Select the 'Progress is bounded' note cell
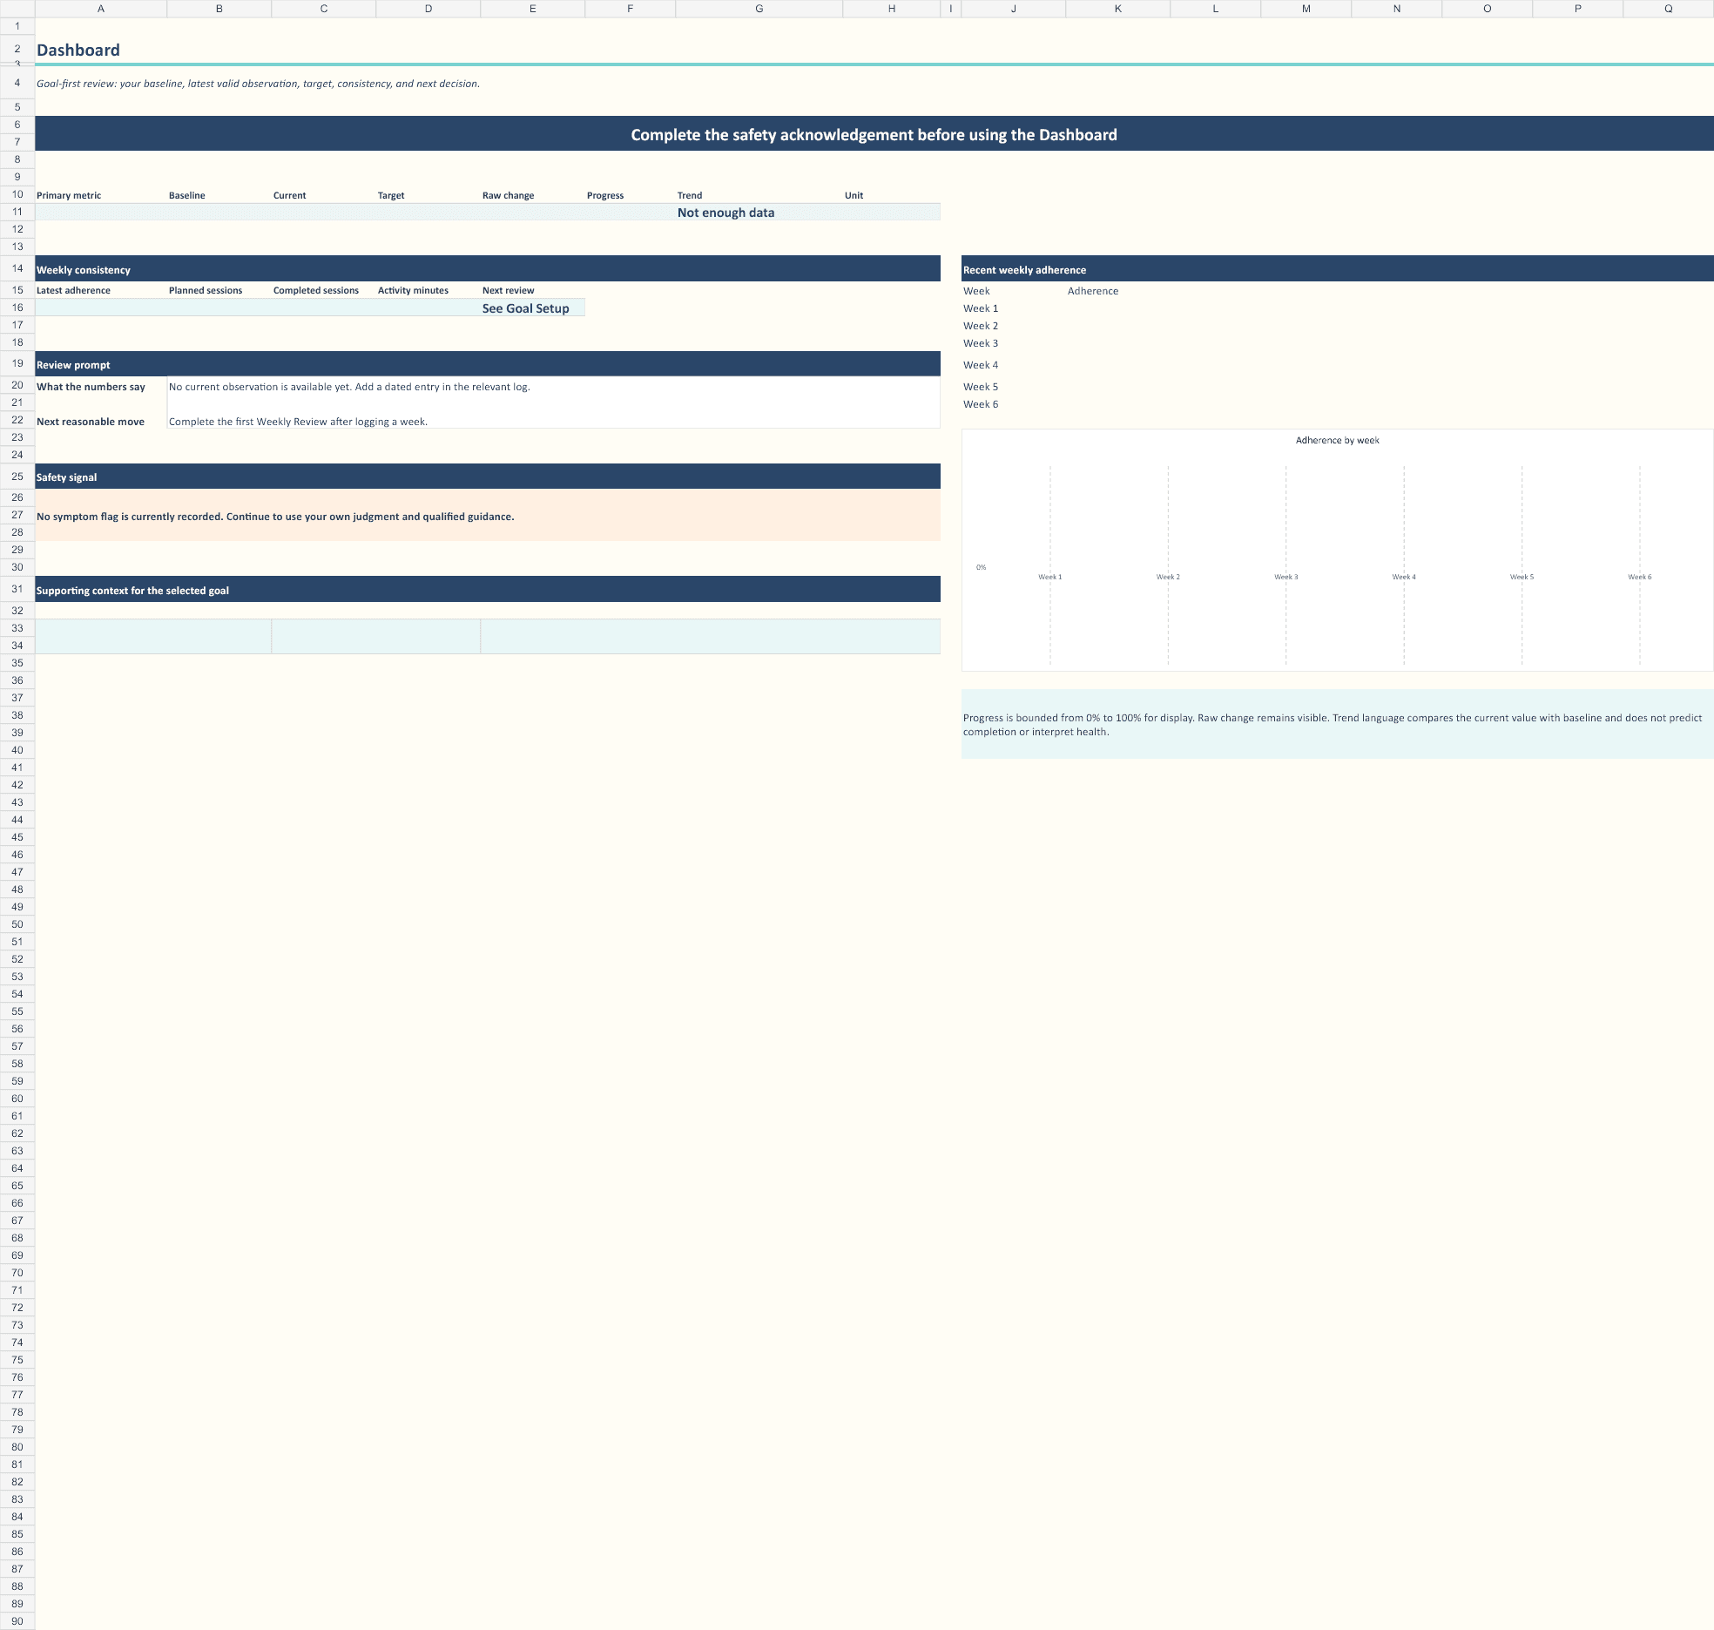The height and width of the screenshot is (1630, 1714). coord(1337,724)
